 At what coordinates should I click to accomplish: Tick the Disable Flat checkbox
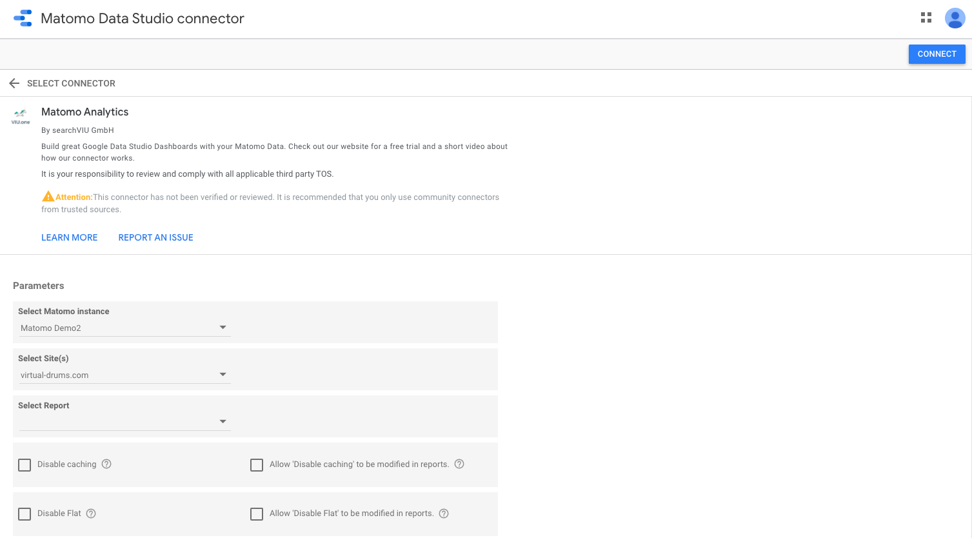click(25, 514)
